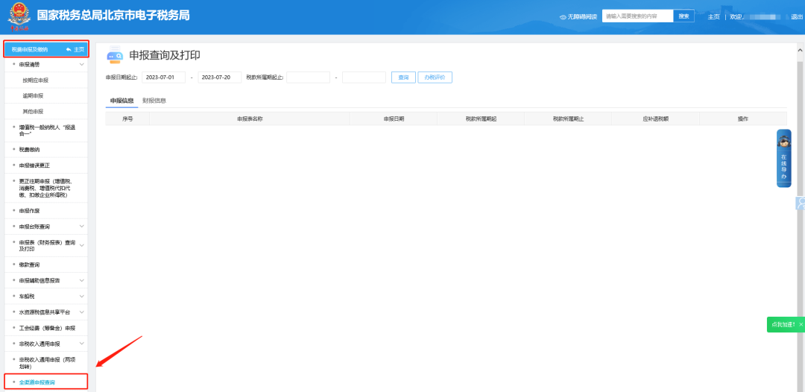This screenshot has height=392, width=805.
Task: Open 按期应申报 in the sidebar
Action: point(36,80)
